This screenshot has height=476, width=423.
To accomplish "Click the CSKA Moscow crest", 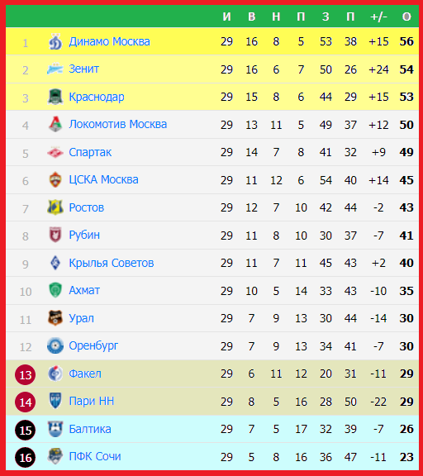I will [55, 179].
